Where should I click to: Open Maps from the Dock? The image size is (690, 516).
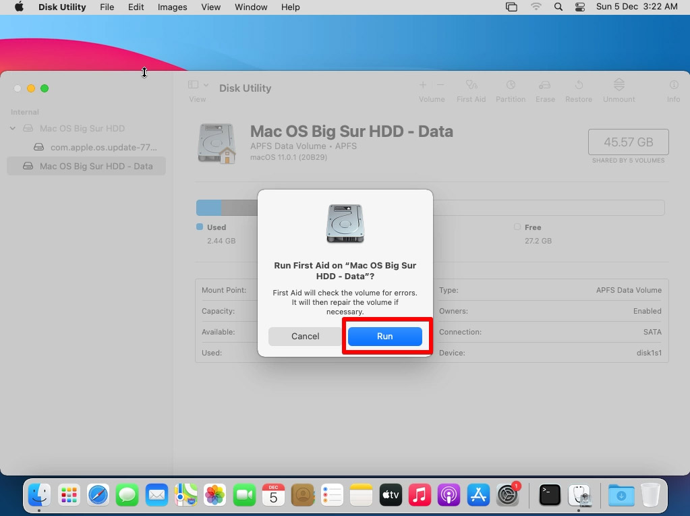(185, 495)
